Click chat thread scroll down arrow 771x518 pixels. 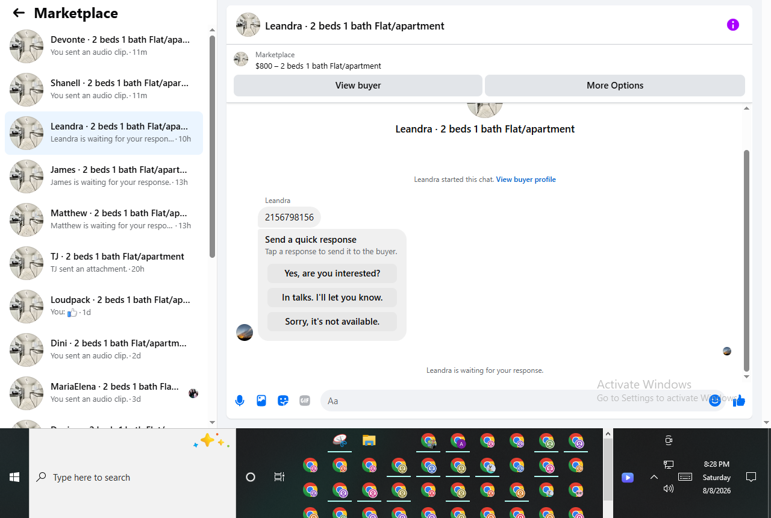click(x=747, y=377)
